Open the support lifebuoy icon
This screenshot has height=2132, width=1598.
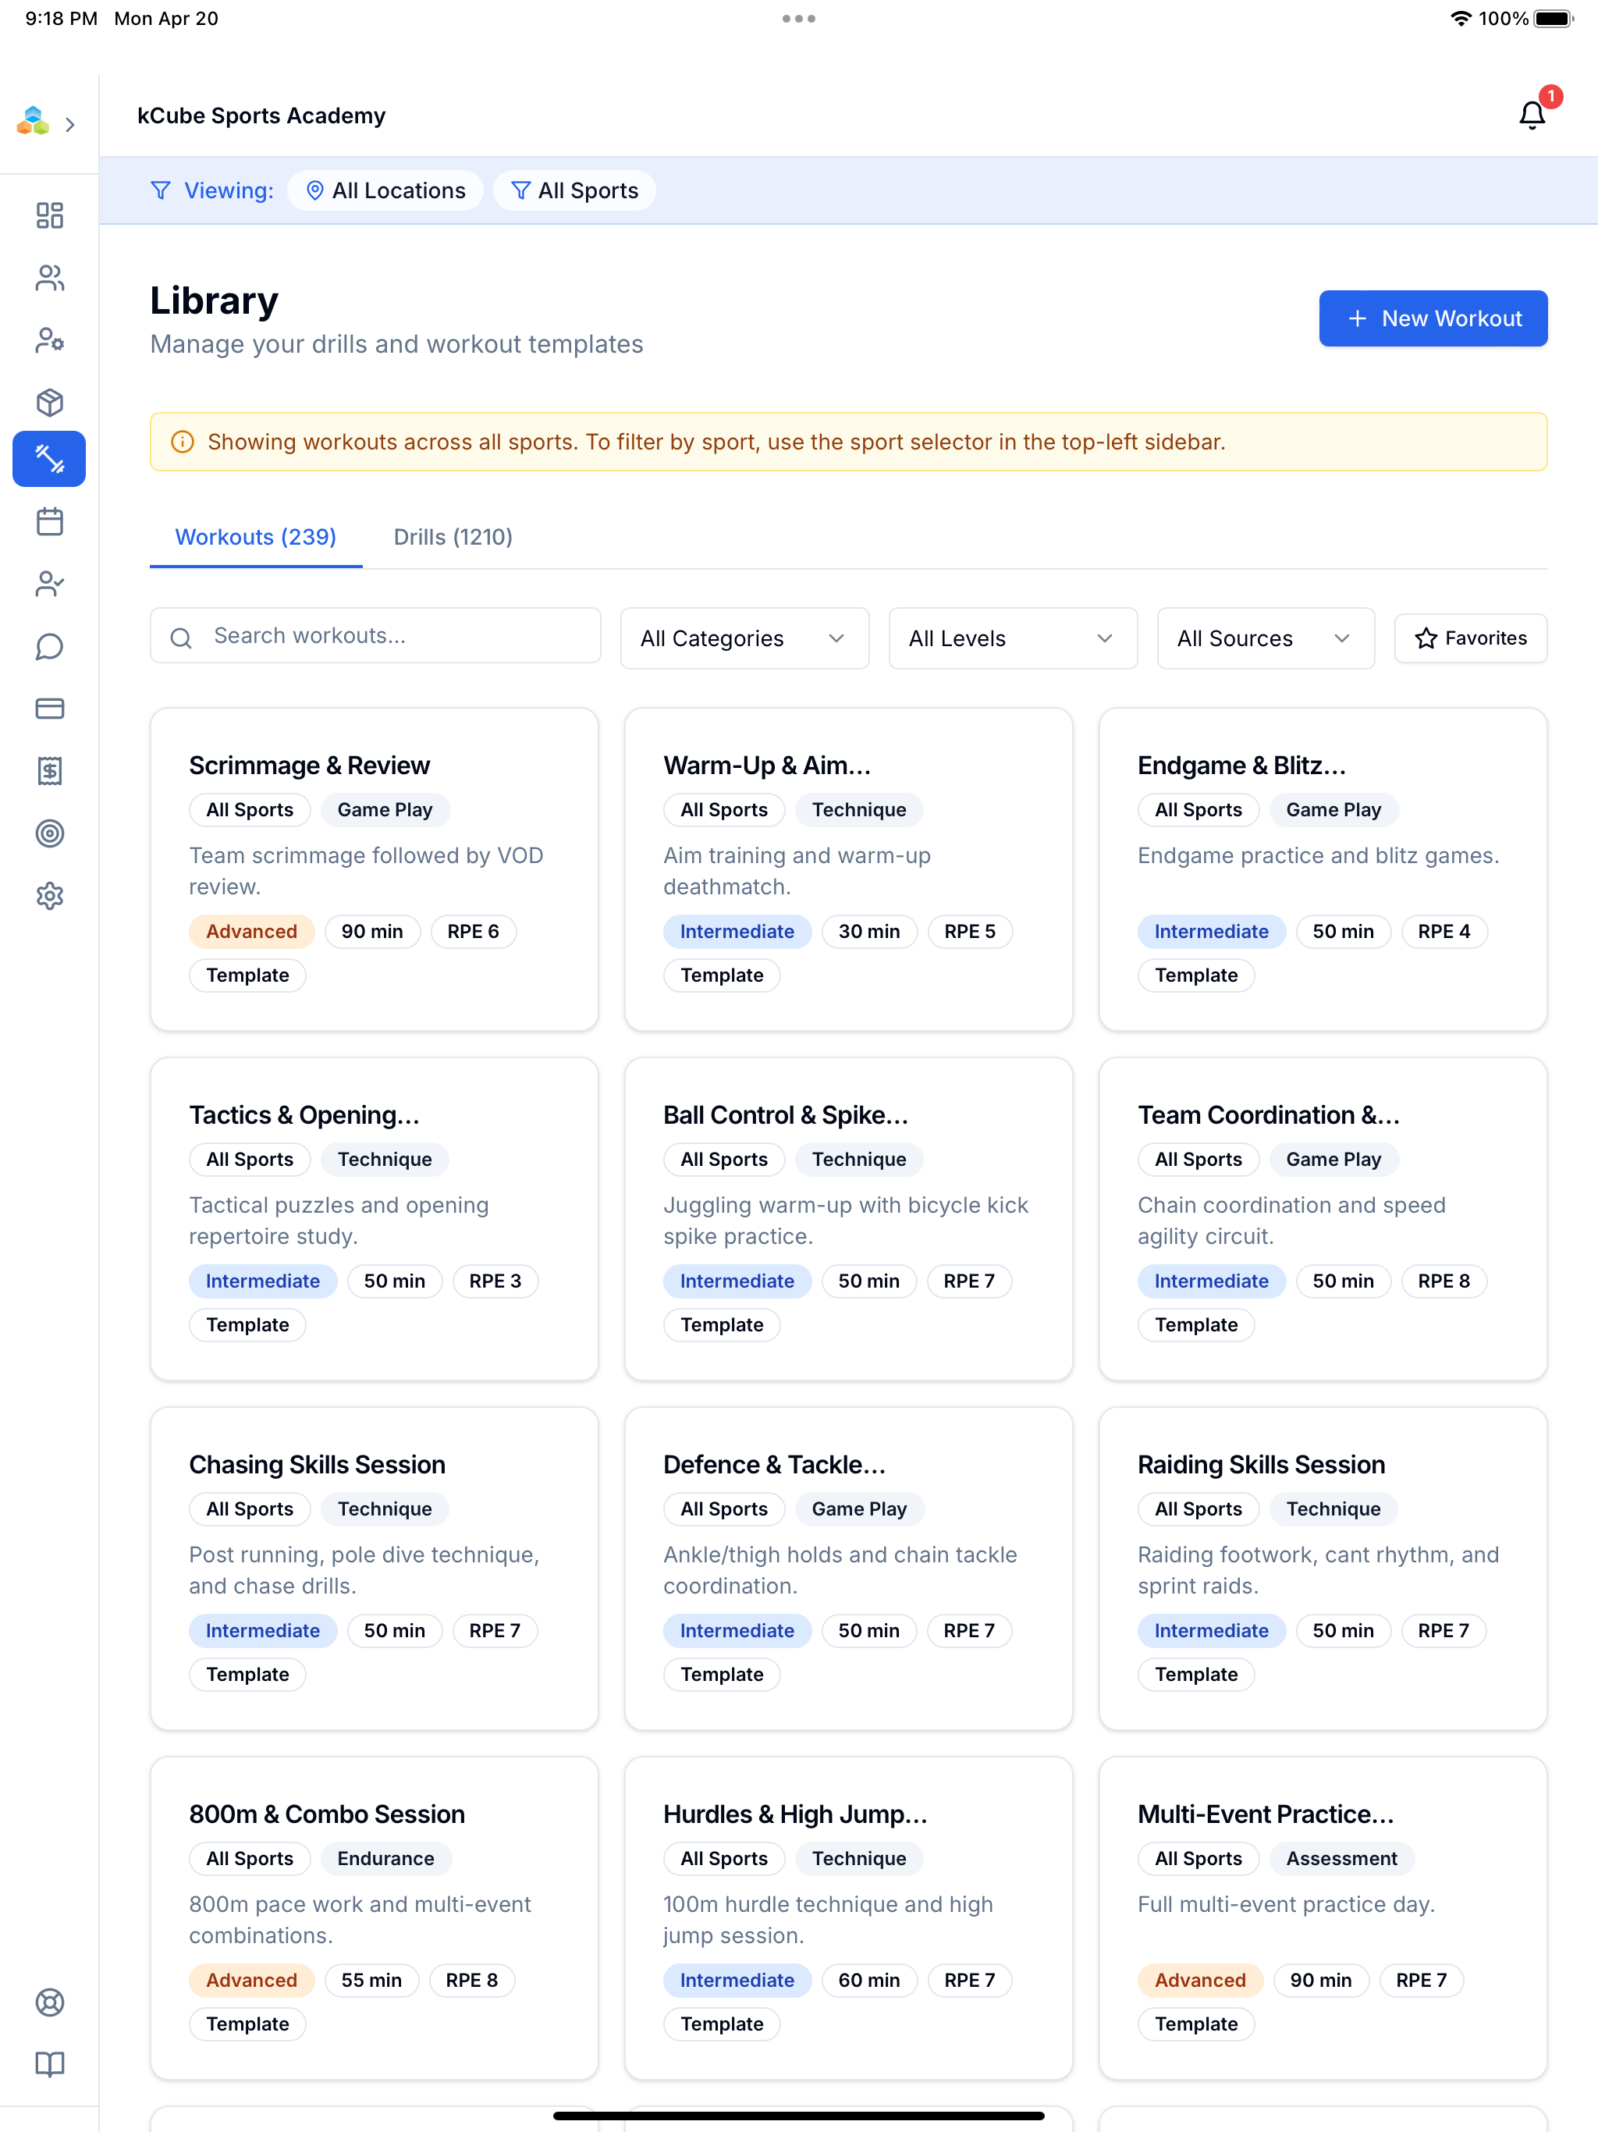pos(49,2002)
